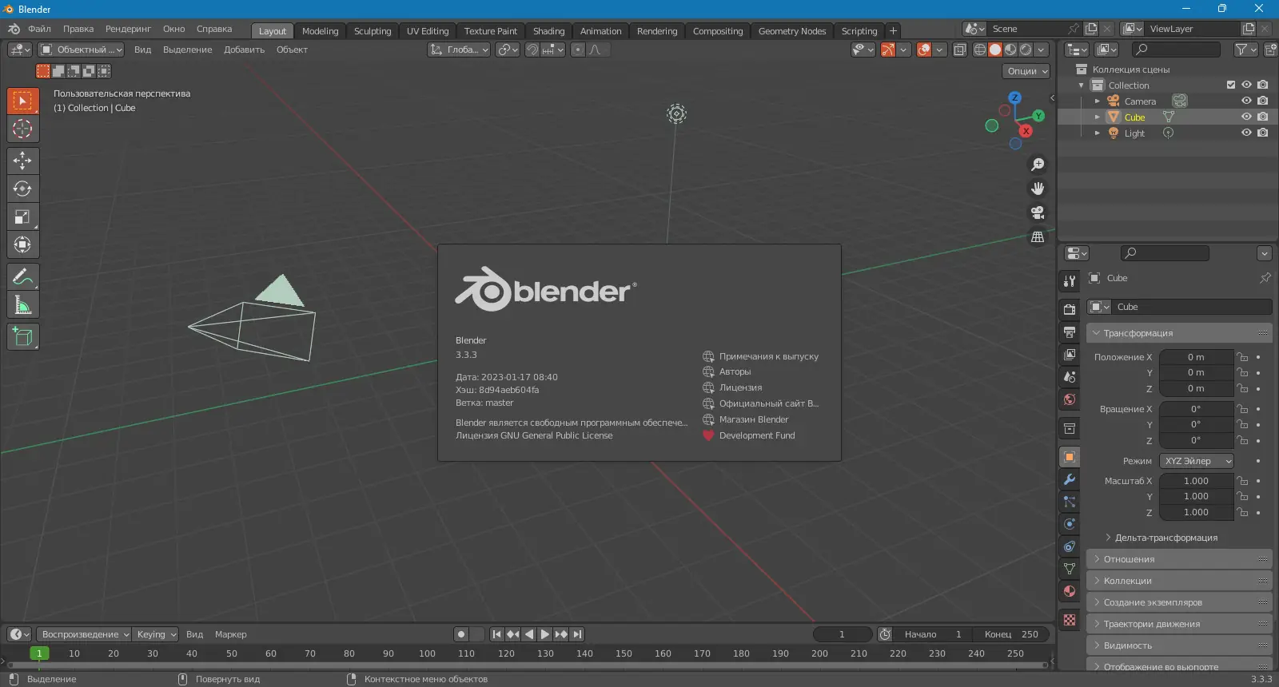Select the Measure tool
The height and width of the screenshot is (687, 1279).
[x=22, y=304]
